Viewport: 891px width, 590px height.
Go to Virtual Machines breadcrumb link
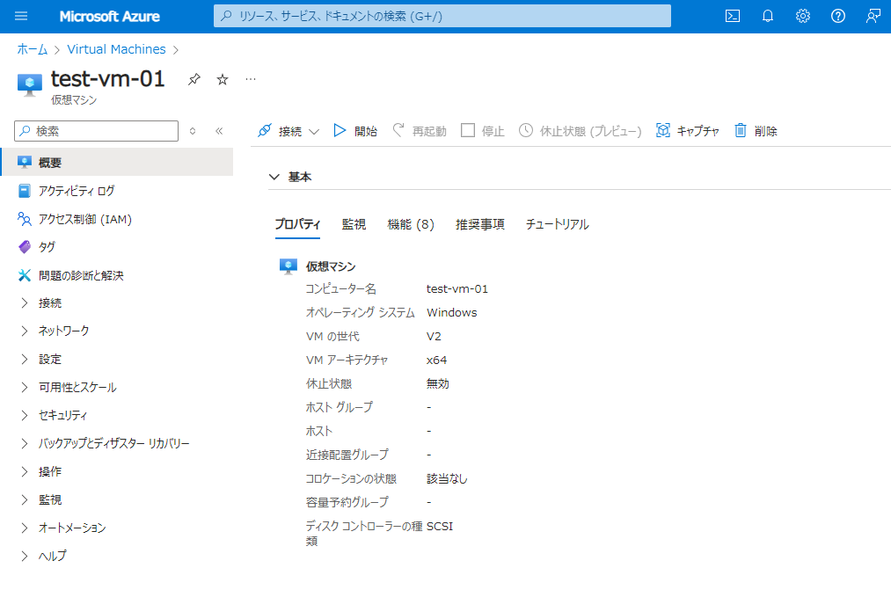click(x=116, y=49)
